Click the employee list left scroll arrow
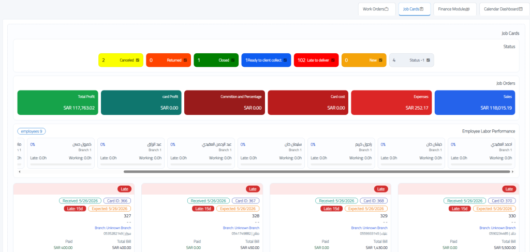The image size is (530, 252). point(19,172)
